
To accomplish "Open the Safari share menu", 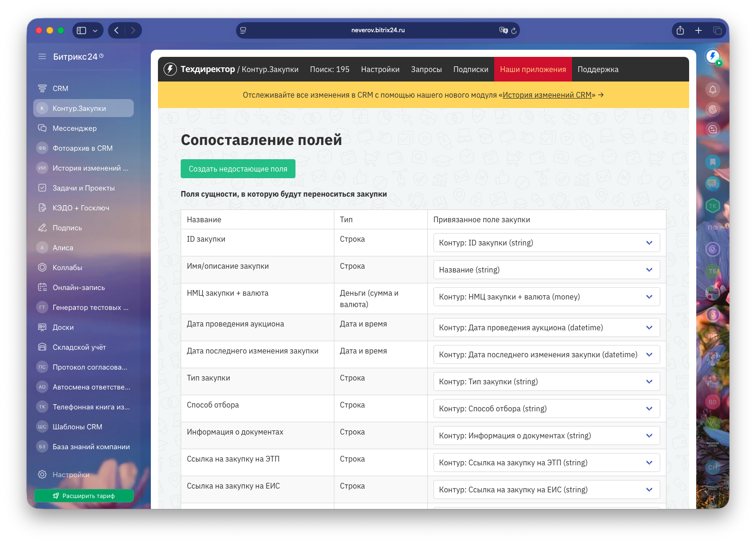I will click(x=680, y=30).
